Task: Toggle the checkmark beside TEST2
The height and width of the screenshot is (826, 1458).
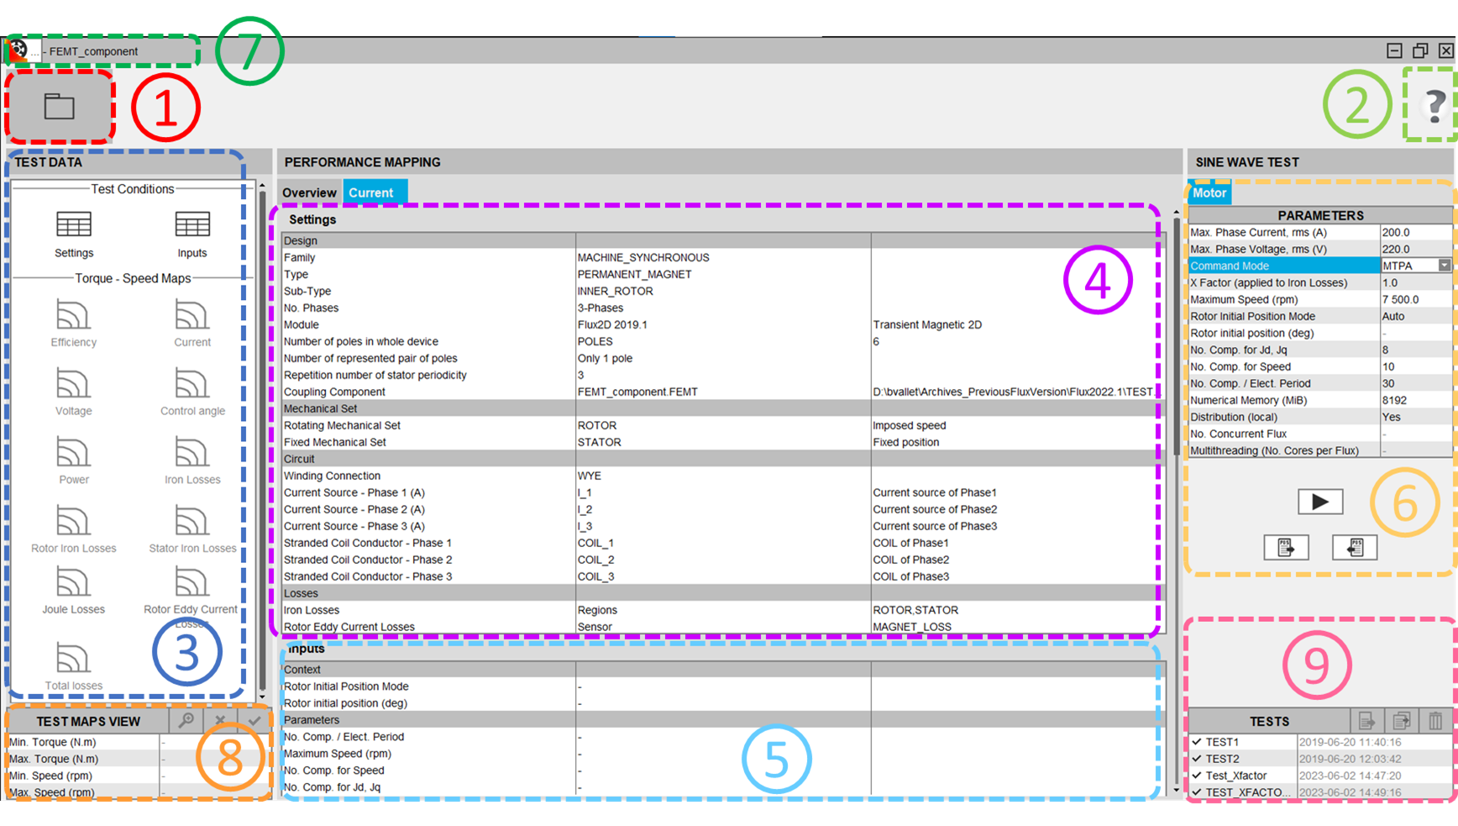Action: point(1196,759)
